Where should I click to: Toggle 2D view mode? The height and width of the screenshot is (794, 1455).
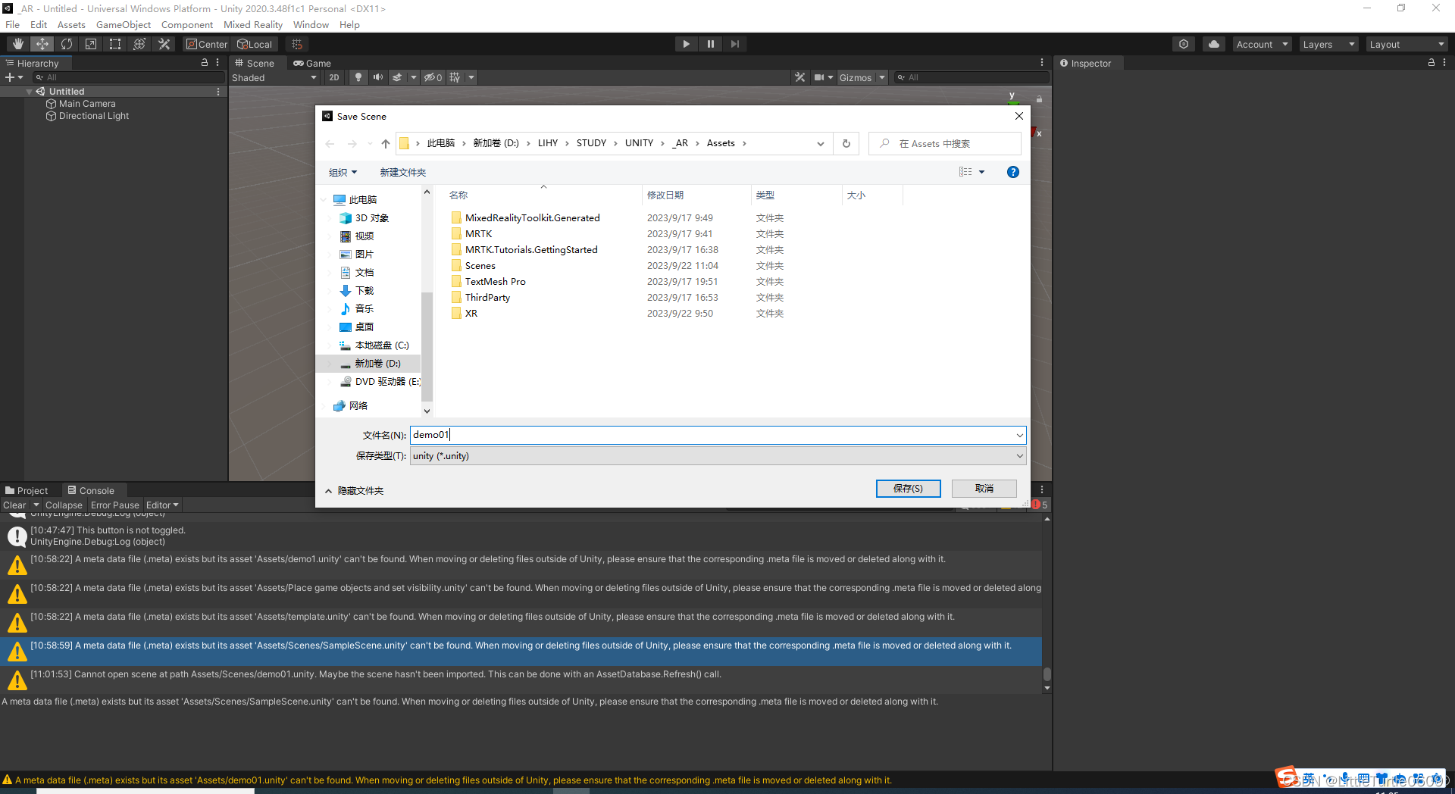[334, 77]
